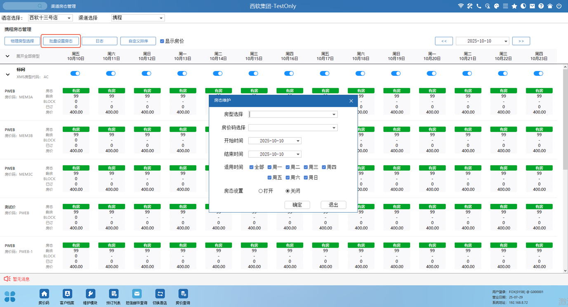This screenshot has height=307, width=568.
Task: Open the 酒店选择 hotel dropdown
Action: tap(50, 18)
